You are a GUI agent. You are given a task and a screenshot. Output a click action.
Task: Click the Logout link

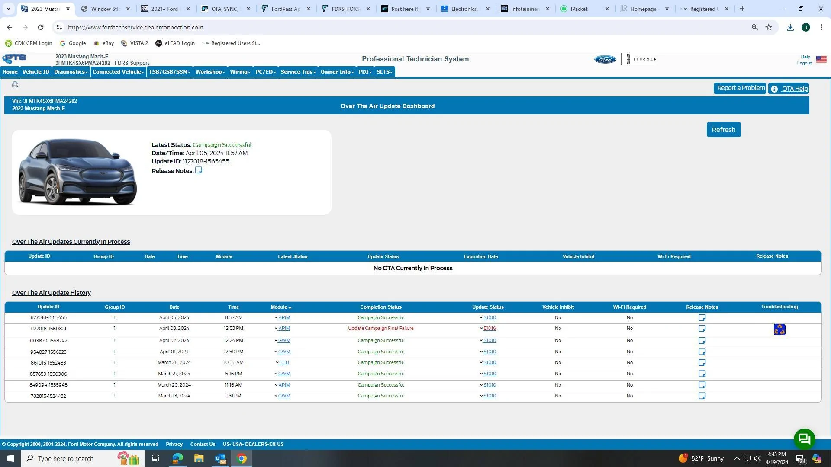pyautogui.click(x=804, y=63)
